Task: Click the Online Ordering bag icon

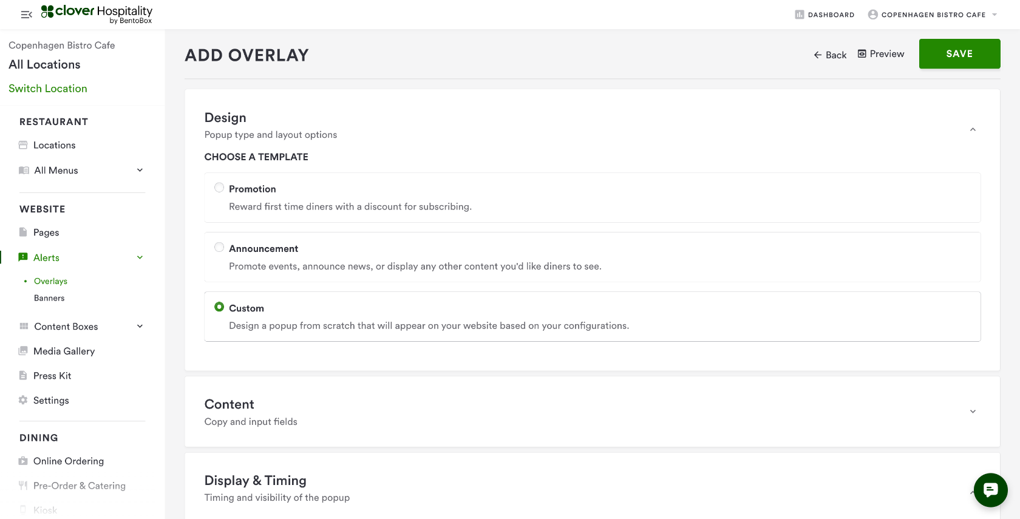Action: pos(23,461)
